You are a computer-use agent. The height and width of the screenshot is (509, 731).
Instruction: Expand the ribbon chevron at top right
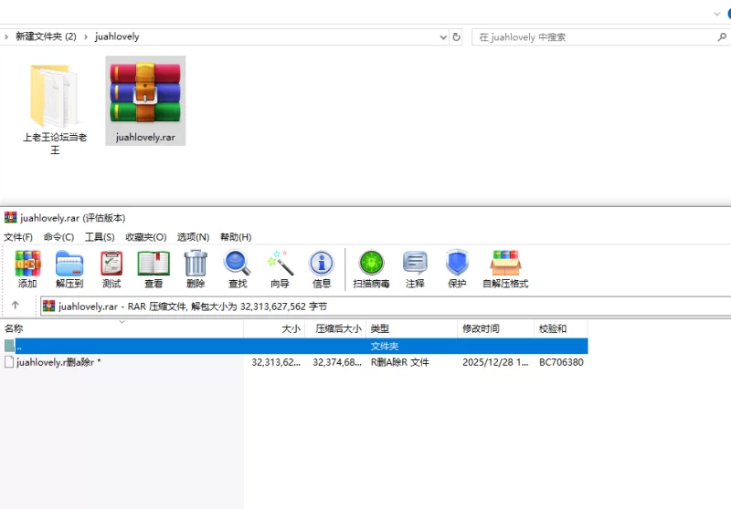tap(717, 14)
